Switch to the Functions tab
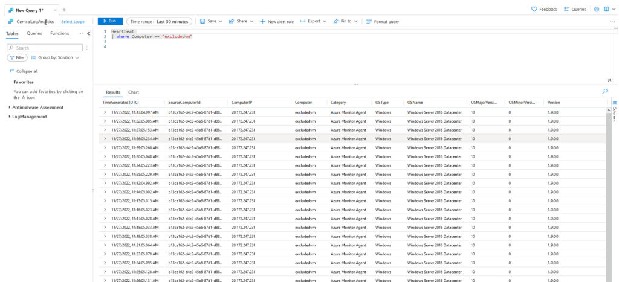The image size is (619, 282). (x=60, y=34)
